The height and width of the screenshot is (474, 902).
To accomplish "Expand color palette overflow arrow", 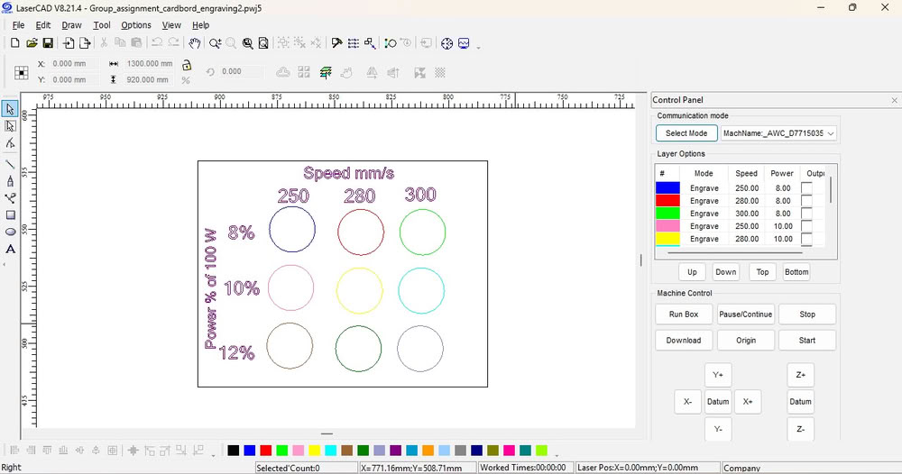I will (557, 454).
